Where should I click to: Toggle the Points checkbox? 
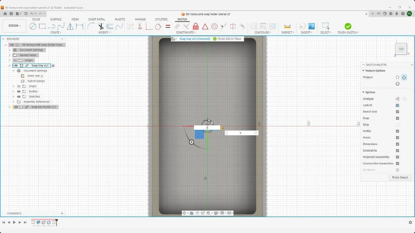397,138
